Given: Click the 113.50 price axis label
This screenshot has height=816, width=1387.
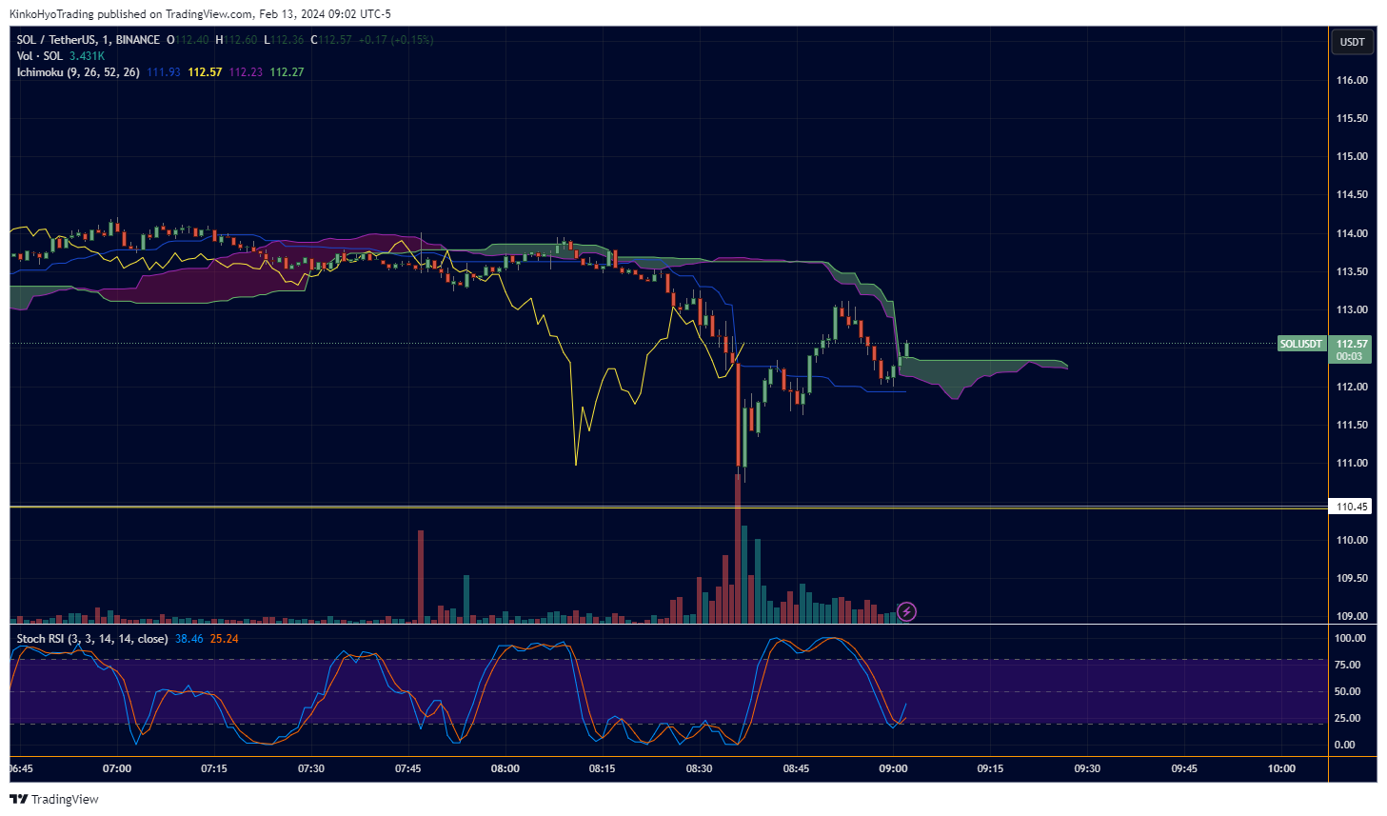Looking at the screenshot, I should coord(1352,271).
